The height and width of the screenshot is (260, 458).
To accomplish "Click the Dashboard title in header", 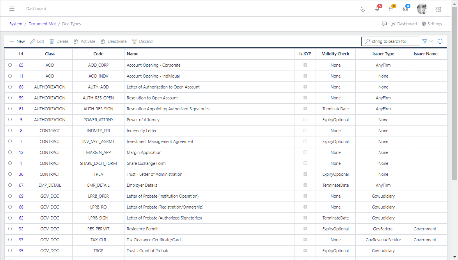I will [36, 9].
